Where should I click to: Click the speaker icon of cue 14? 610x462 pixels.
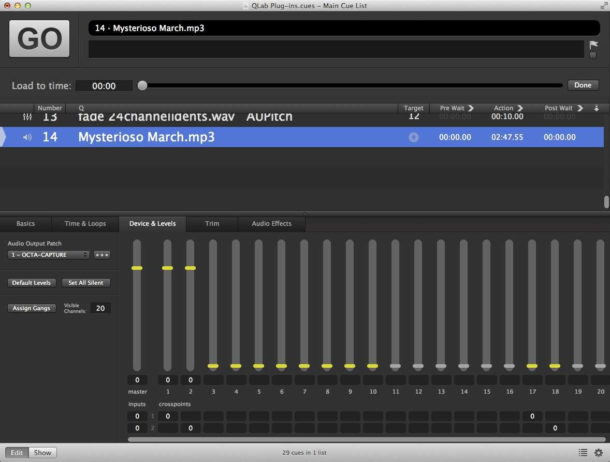[x=27, y=137]
